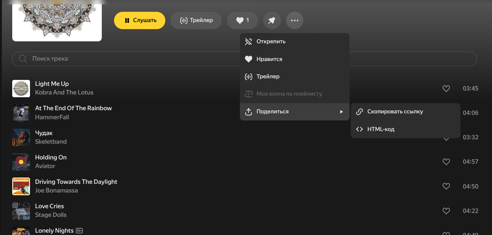Choose Нравится from the context menu
The width and height of the screenshot is (492, 235).
pos(269,59)
